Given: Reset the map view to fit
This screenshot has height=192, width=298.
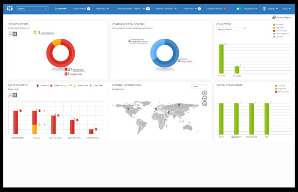Looking at the screenshot, I should coord(205,103).
